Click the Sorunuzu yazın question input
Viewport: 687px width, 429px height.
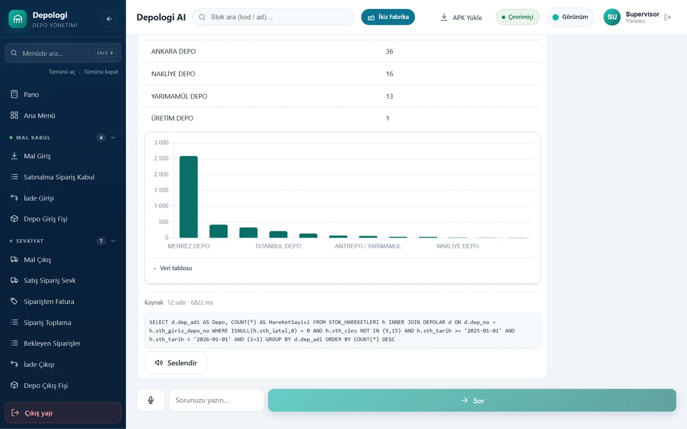(217, 400)
